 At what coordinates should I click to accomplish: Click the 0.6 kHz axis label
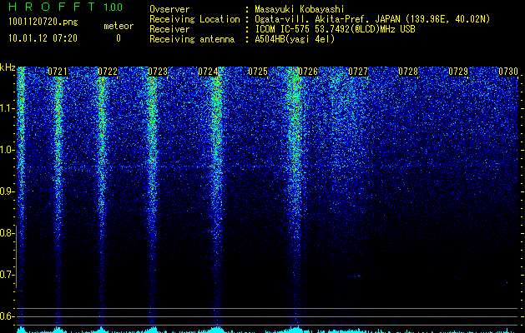(8, 316)
